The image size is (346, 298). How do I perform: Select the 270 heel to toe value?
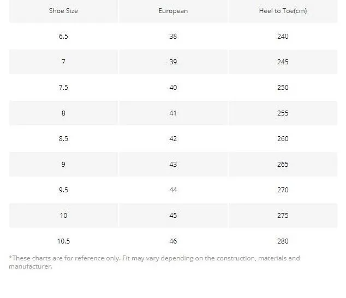283,190
